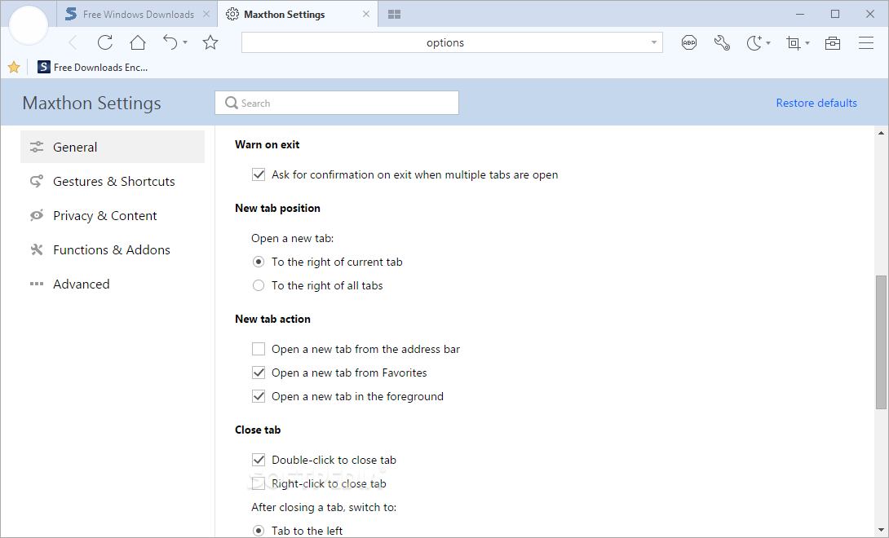Toggle night mode moon icon

[x=754, y=42]
